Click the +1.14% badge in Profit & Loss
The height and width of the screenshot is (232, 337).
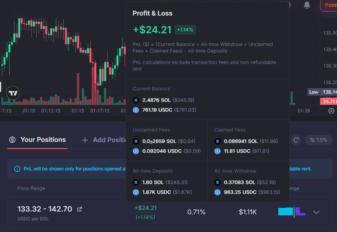[x=185, y=30]
